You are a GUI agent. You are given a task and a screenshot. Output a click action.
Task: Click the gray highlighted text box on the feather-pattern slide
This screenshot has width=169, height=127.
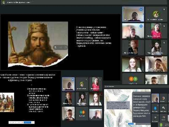tap(118, 105)
